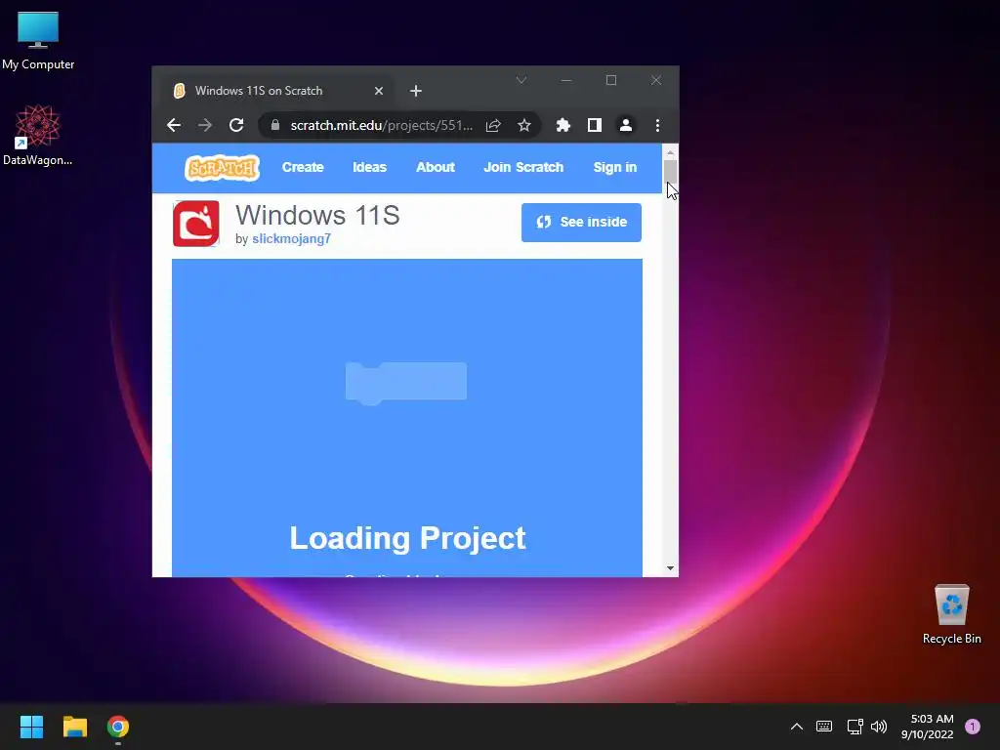Open the touch keyboard tray icon
Image resolution: width=1000 pixels, height=750 pixels.
click(824, 727)
